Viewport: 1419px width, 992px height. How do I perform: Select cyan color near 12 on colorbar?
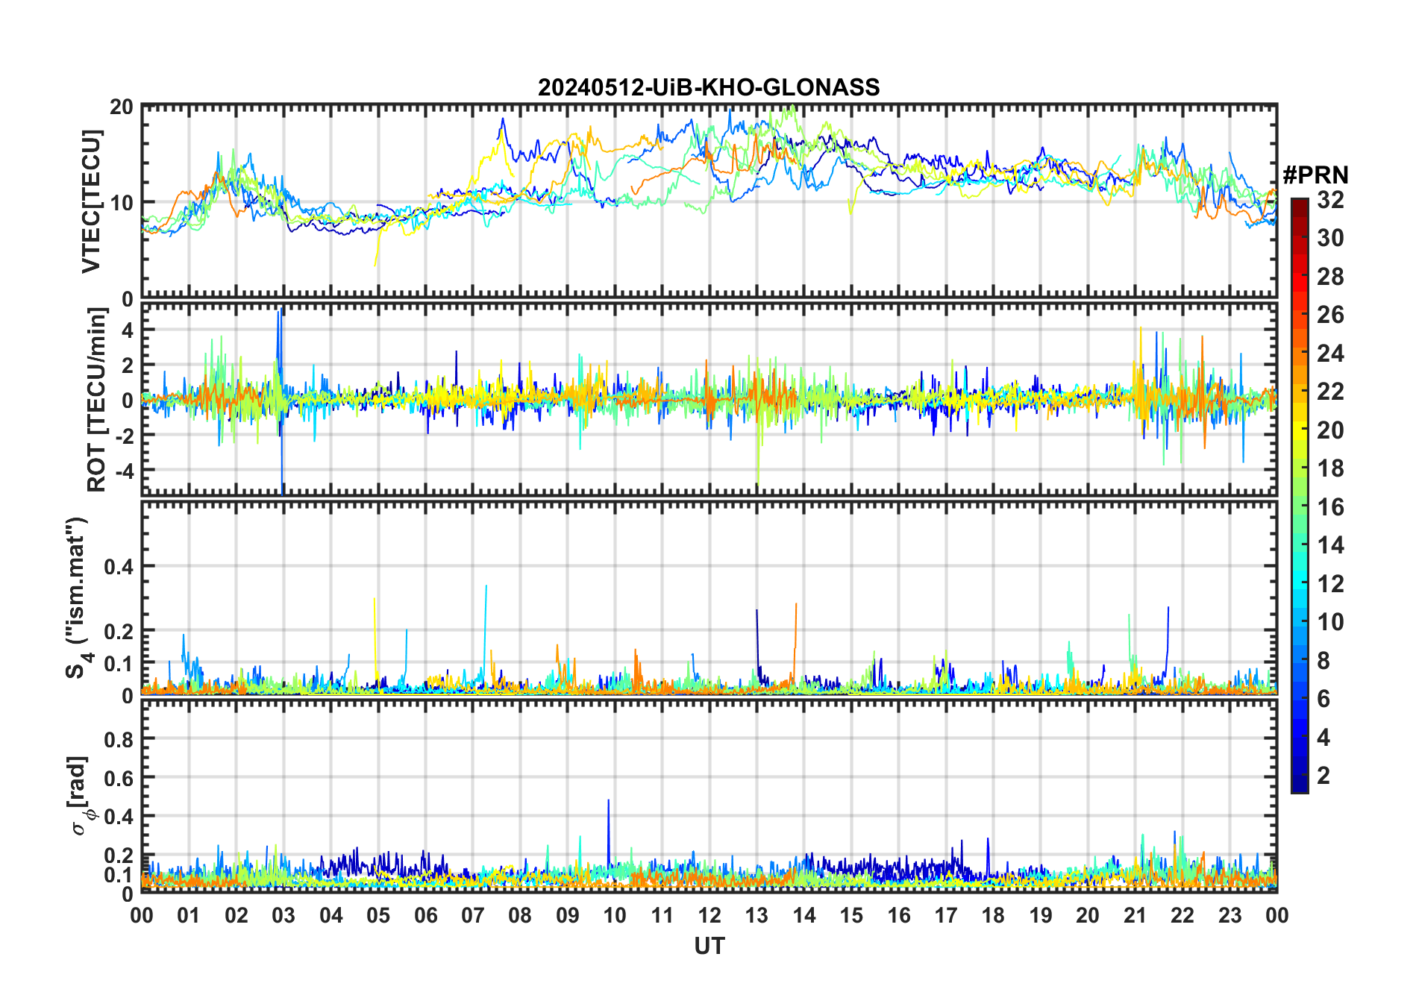click(x=1300, y=584)
